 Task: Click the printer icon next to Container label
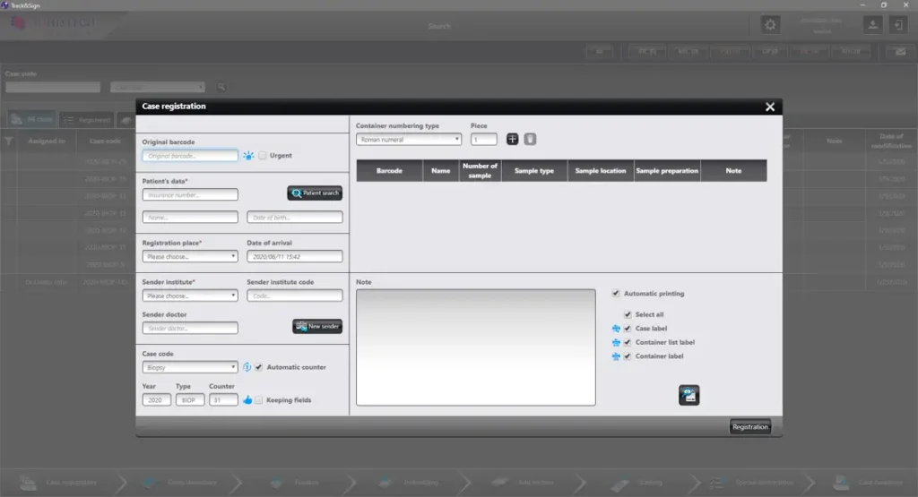pos(616,356)
